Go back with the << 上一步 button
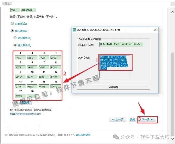Viewport: 175px width, 144px height. [x=118, y=119]
